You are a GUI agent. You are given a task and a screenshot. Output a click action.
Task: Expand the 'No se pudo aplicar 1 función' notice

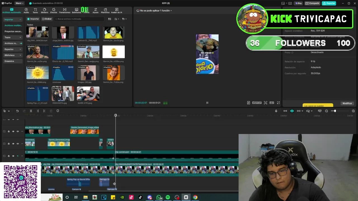point(154,11)
